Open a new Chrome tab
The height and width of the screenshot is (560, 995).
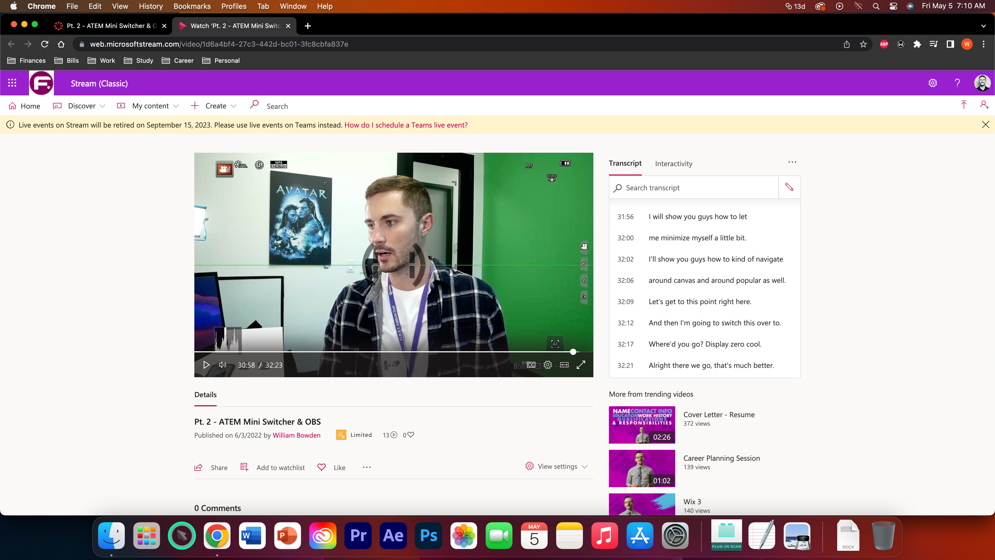click(308, 26)
